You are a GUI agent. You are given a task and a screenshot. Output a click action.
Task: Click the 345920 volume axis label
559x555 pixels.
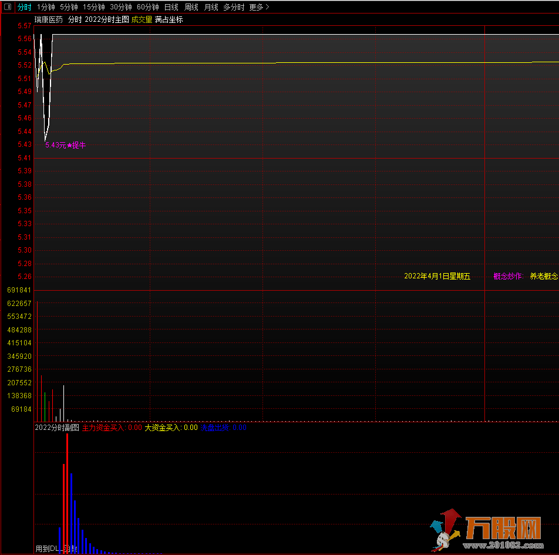tap(19, 356)
